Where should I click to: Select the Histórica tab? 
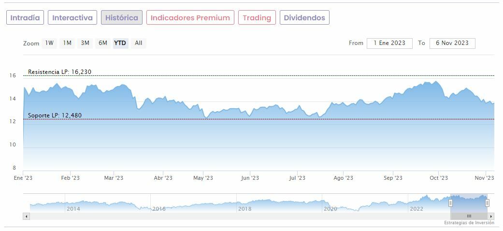tap(122, 18)
